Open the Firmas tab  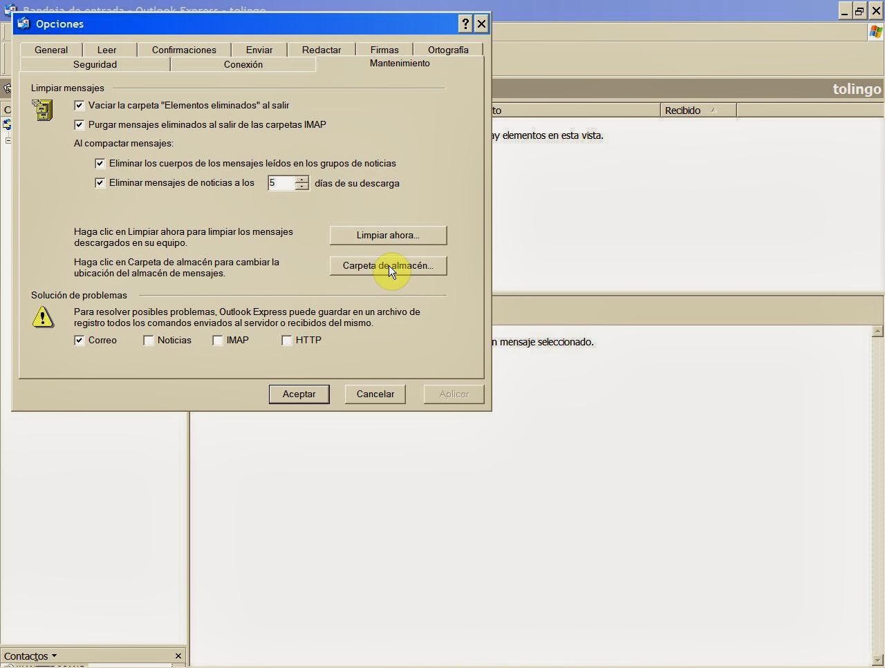(x=384, y=50)
